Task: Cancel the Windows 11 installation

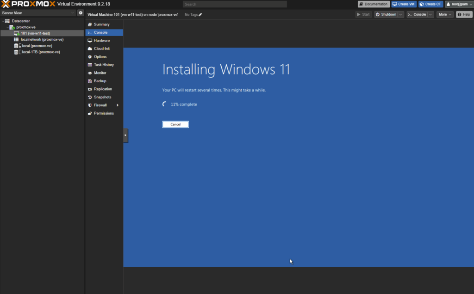Action: click(x=175, y=124)
